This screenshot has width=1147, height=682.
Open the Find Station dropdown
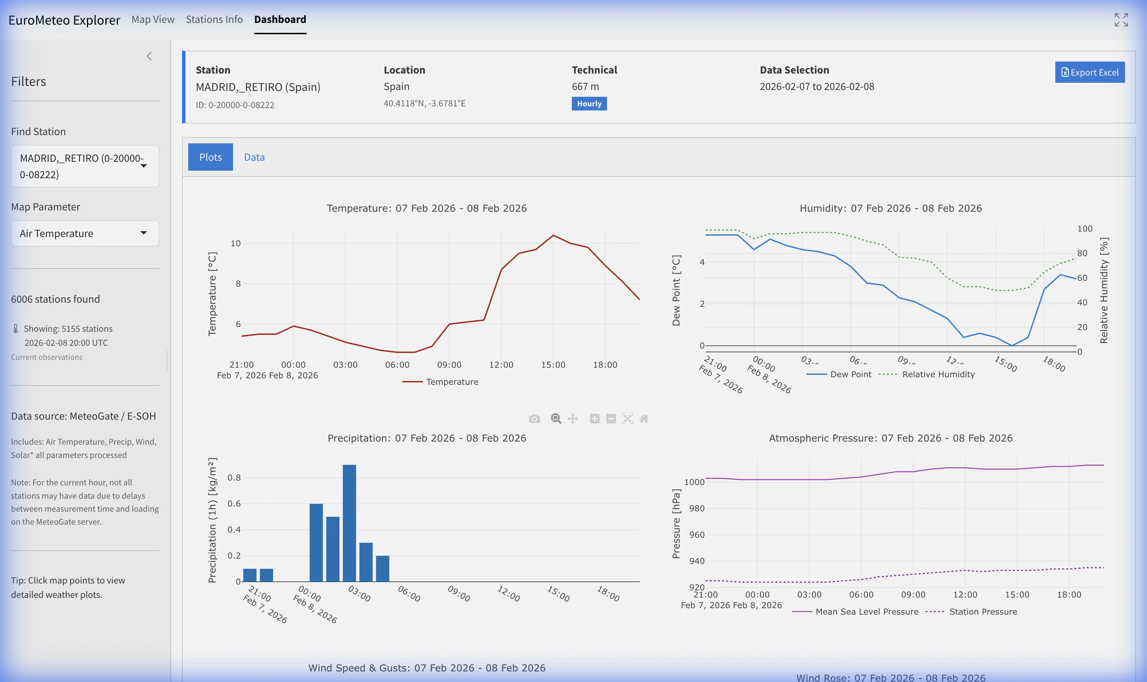pos(85,166)
